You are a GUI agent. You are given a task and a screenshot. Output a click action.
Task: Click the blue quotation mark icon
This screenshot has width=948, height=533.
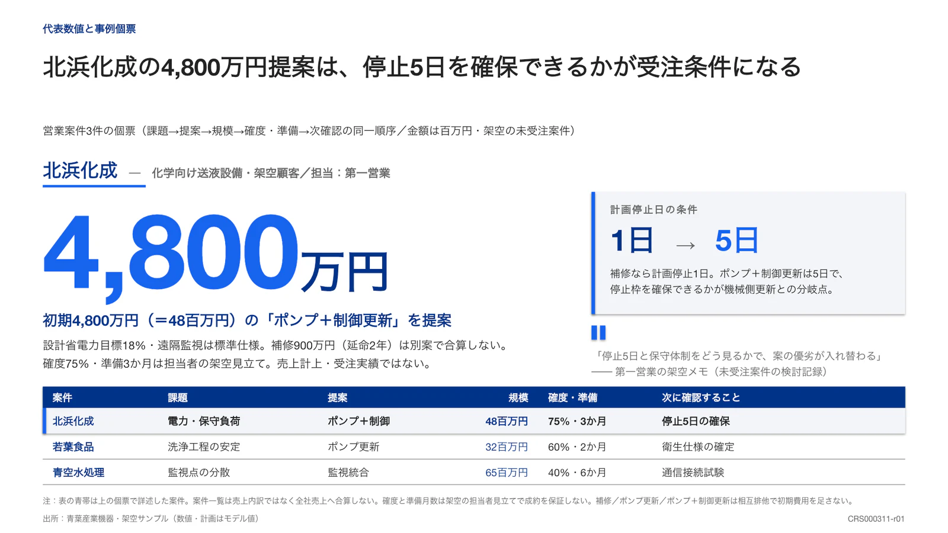(598, 332)
